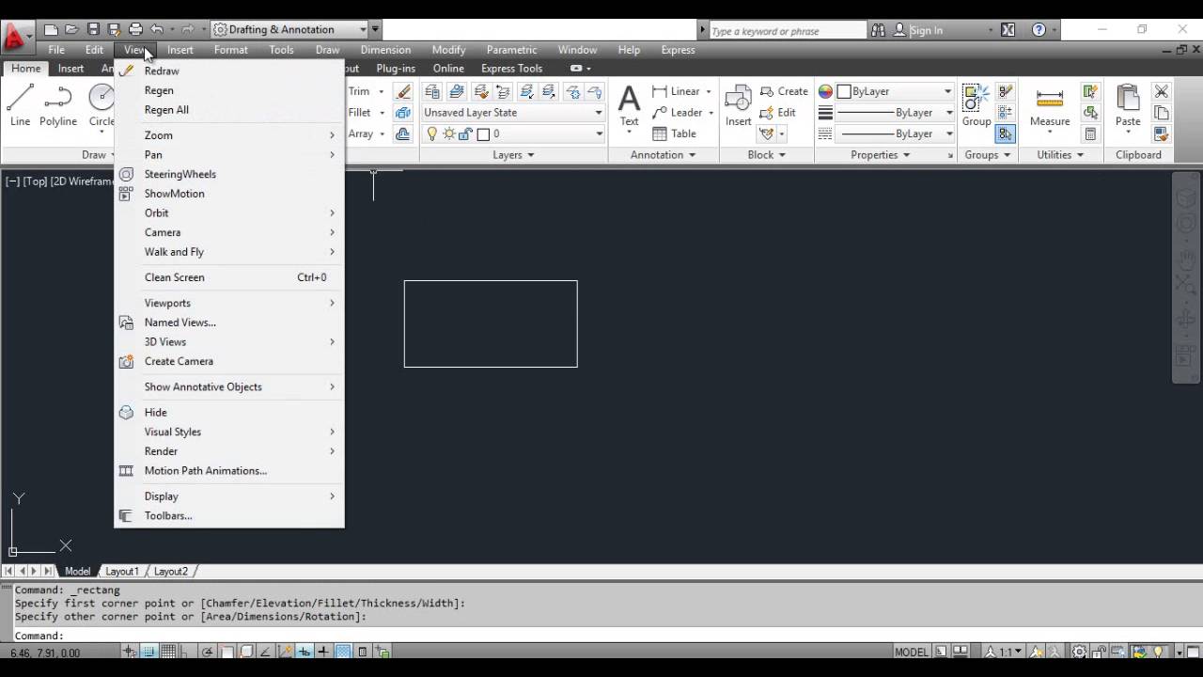Click the Plot printer icon
The image size is (1203, 677).
(135, 30)
